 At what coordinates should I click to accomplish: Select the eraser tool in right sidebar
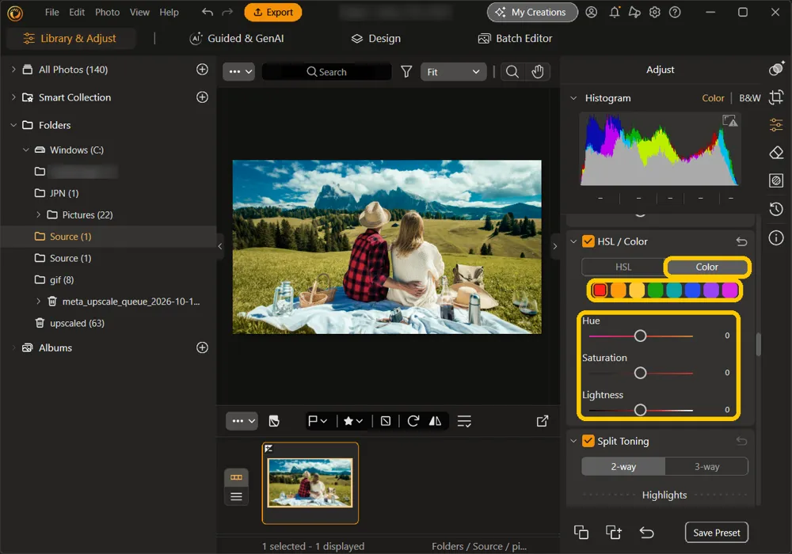point(776,153)
